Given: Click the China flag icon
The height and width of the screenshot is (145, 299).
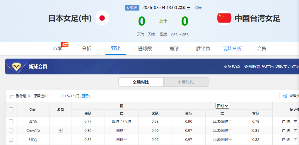Looking at the screenshot, I should tap(224, 18).
